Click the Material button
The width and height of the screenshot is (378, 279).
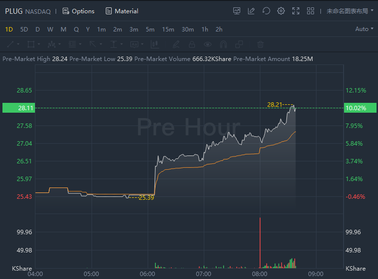click(x=122, y=11)
